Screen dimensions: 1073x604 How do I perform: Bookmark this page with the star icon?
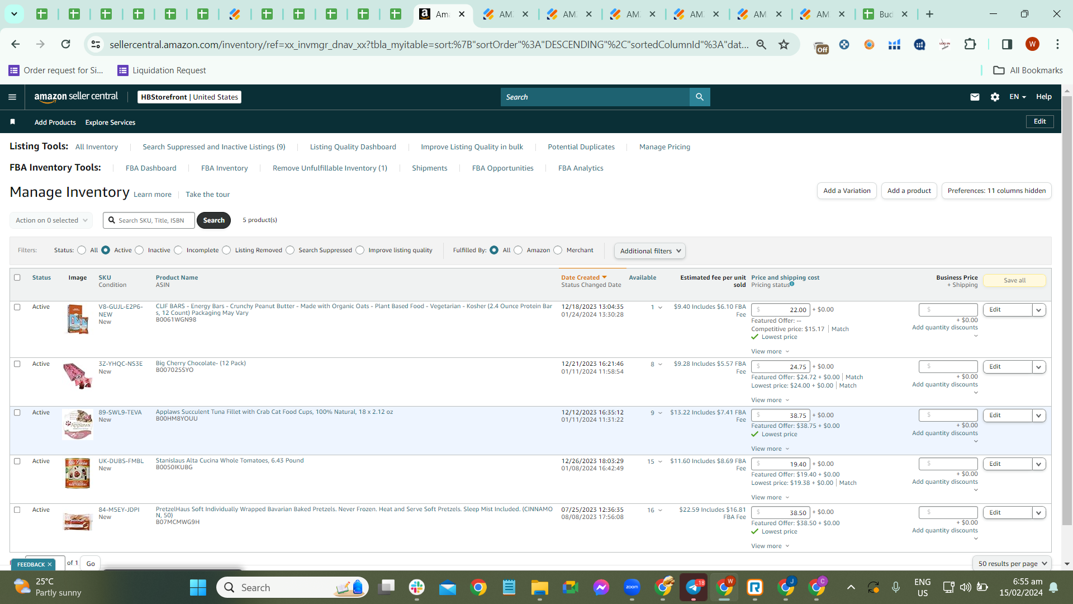click(x=784, y=44)
